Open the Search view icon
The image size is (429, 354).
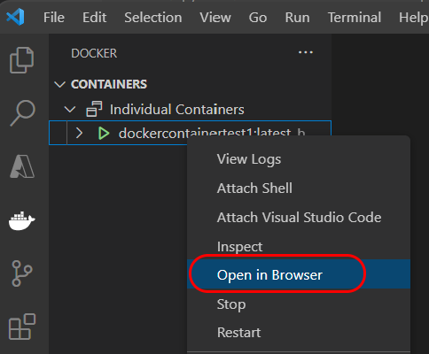[22, 113]
